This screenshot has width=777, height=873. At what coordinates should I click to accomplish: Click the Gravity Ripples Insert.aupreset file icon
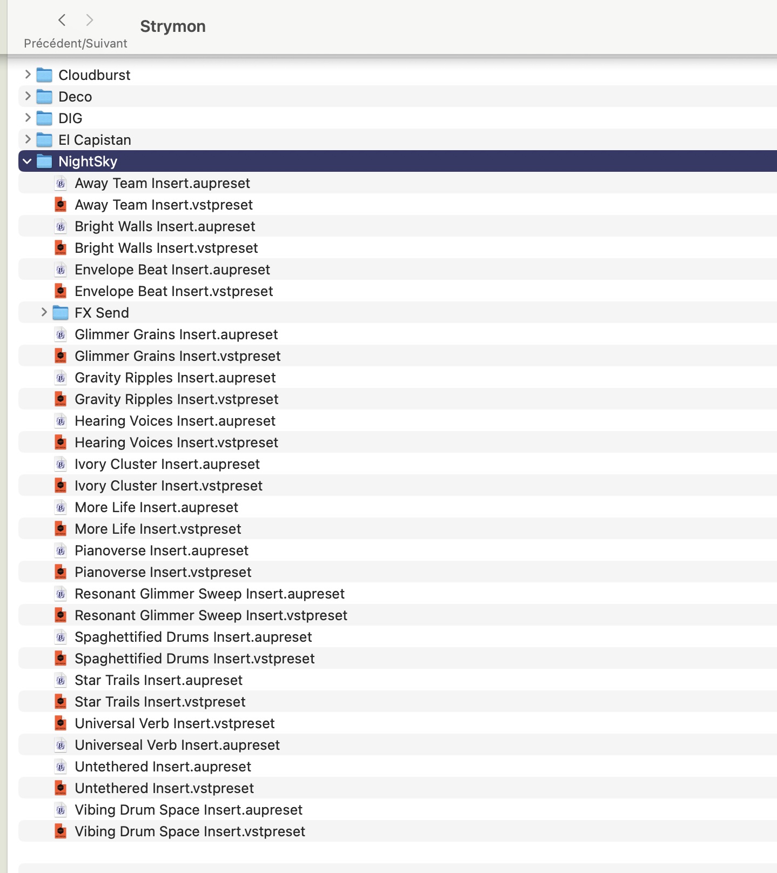coord(61,378)
